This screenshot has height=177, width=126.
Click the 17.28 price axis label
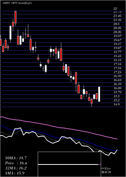coord(117,72)
